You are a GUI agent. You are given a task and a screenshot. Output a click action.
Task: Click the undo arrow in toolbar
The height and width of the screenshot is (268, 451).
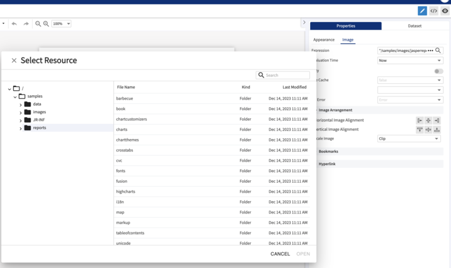[14, 24]
